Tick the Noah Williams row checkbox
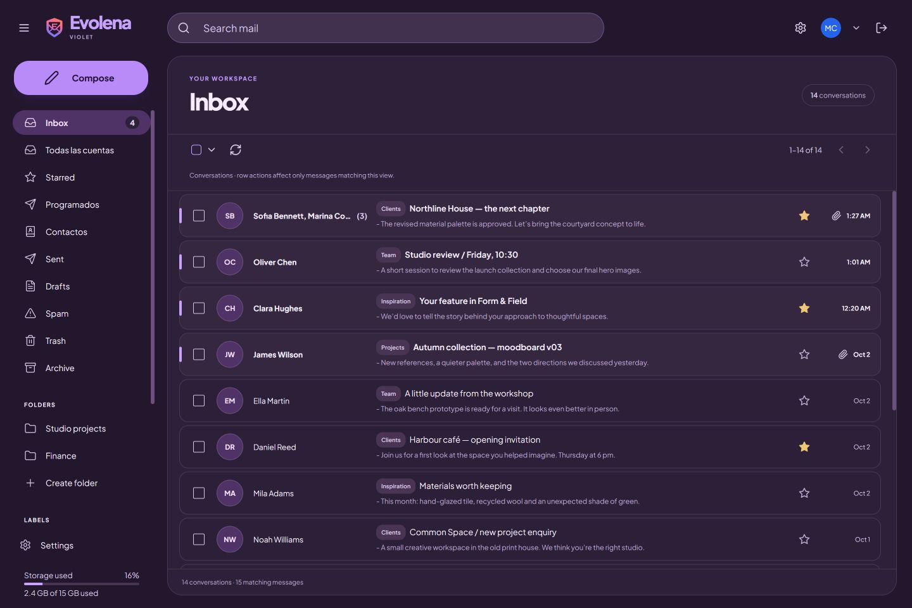 [x=199, y=540]
